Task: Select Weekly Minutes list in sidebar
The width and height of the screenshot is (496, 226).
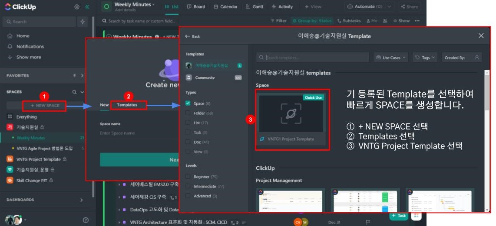Action: point(31,138)
